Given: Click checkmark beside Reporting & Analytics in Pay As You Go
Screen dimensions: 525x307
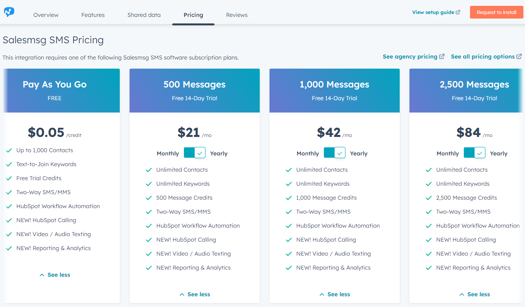Looking at the screenshot, I should click(x=9, y=248).
